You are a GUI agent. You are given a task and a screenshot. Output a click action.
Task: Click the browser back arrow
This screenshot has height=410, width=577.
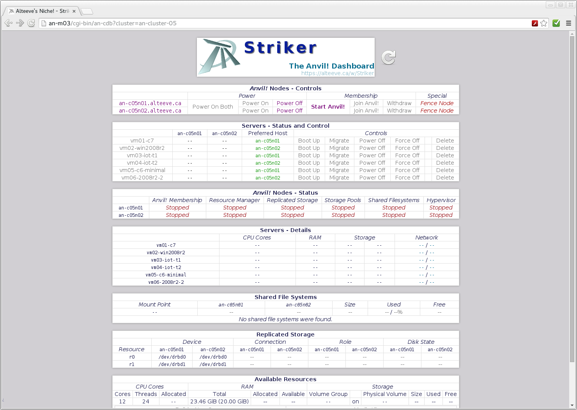9,23
